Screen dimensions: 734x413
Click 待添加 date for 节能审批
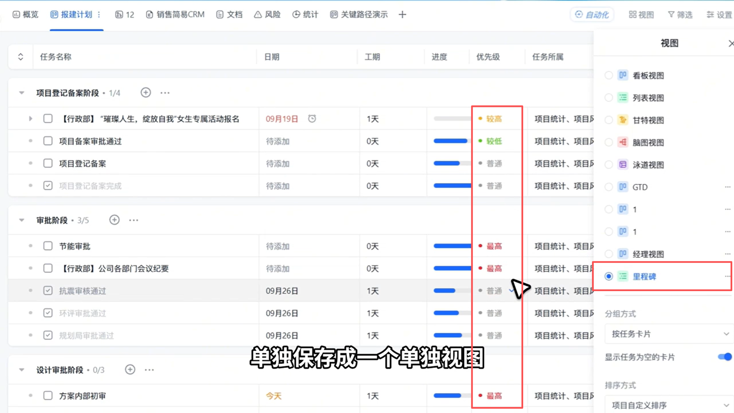[278, 246]
